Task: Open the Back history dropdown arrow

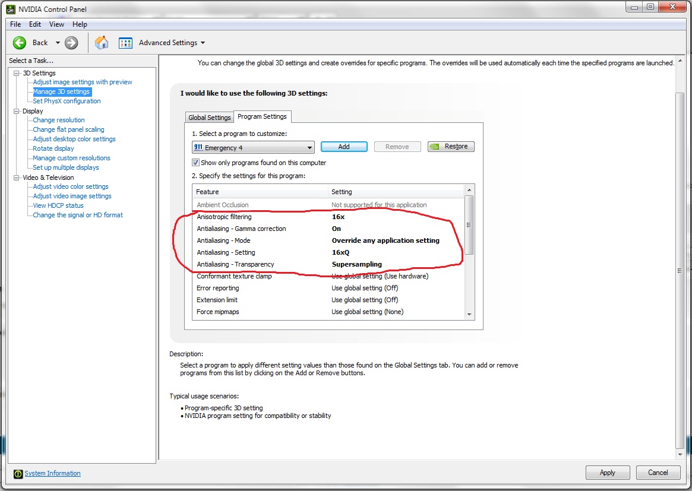Action: (x=58, y=43)
